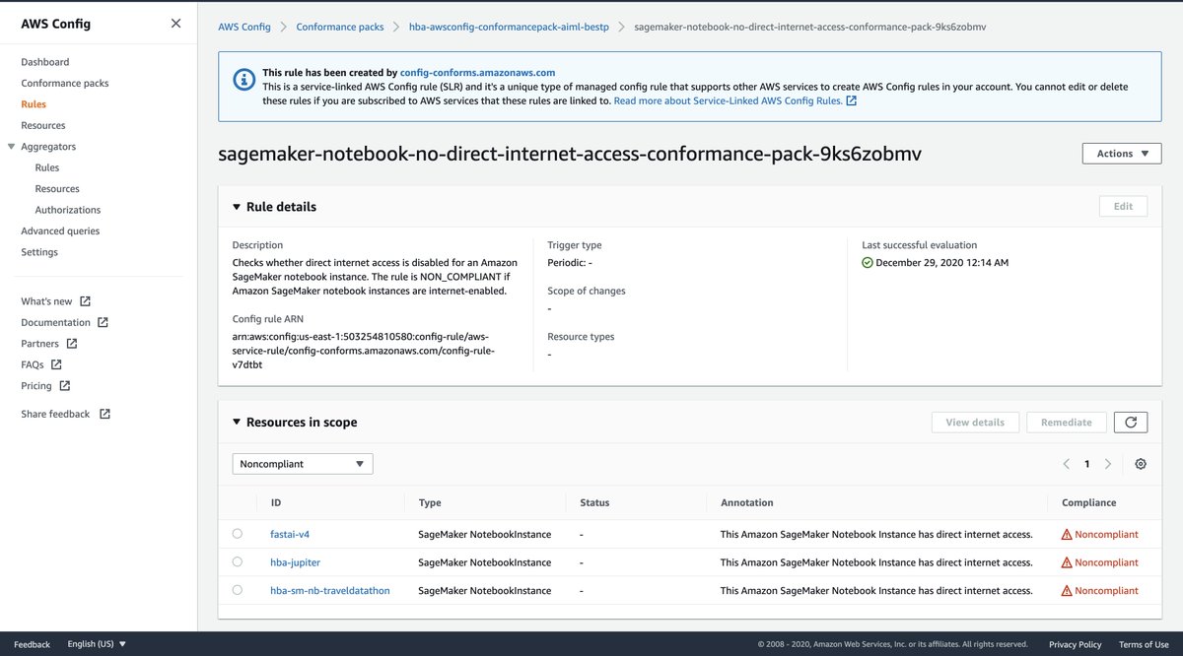This screenshot has height=656, width=1183.
Task: Click the external link icon beside Documentation
Action: pos(103,322)
